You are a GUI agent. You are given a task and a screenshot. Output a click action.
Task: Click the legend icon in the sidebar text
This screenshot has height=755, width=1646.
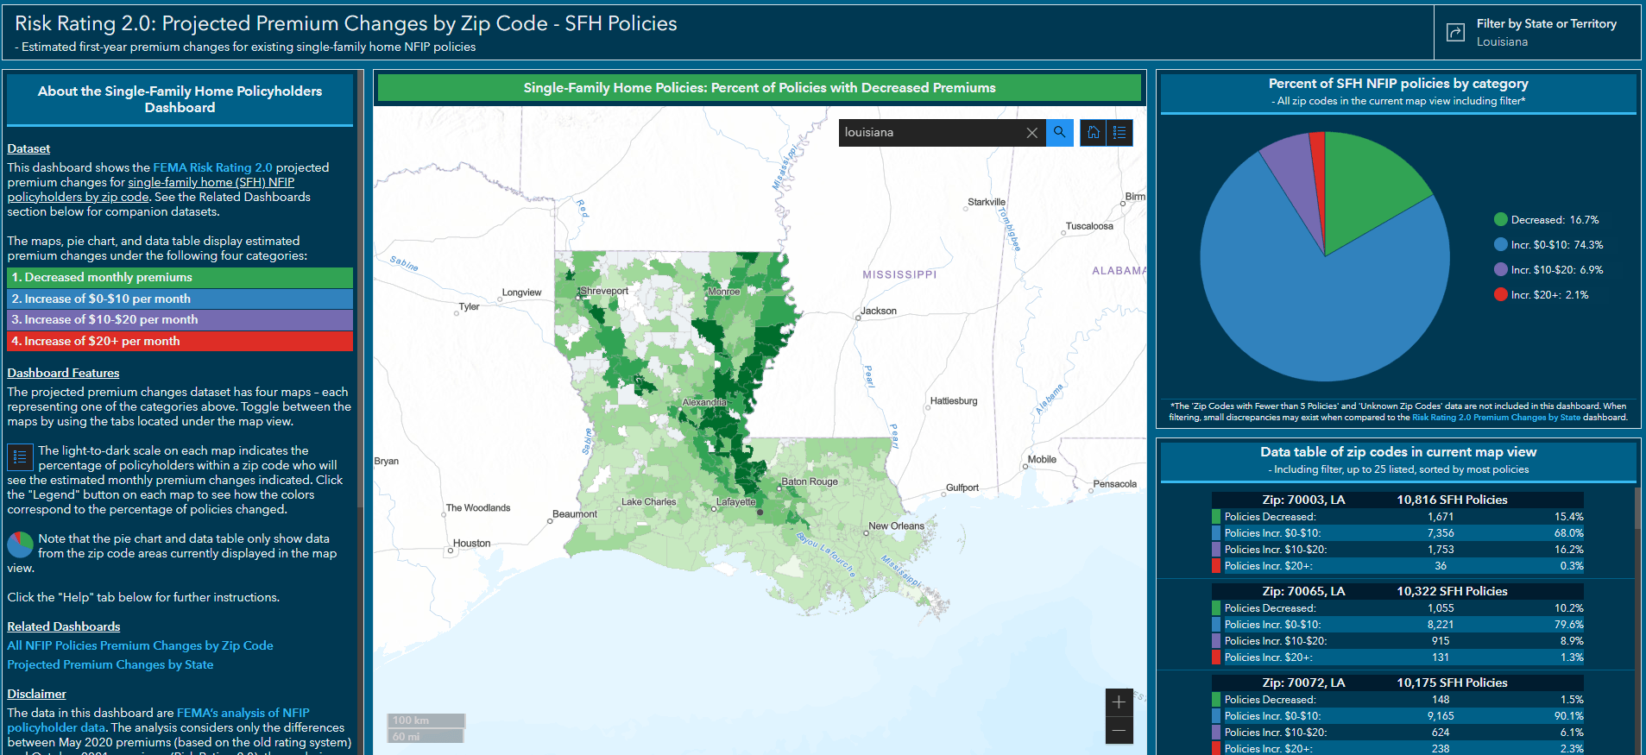21,457
